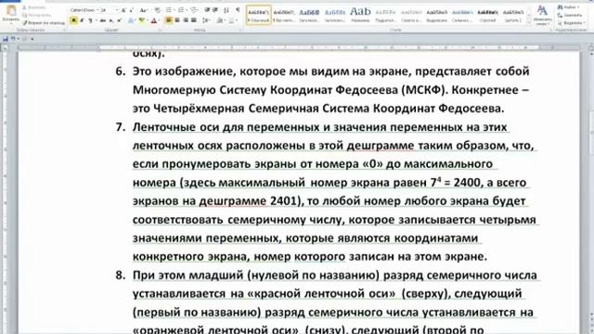This screenshot has height=334, width=594.
Task: Toggle the show paragraph marks (¶) button
Action: (x=238, y=10)
